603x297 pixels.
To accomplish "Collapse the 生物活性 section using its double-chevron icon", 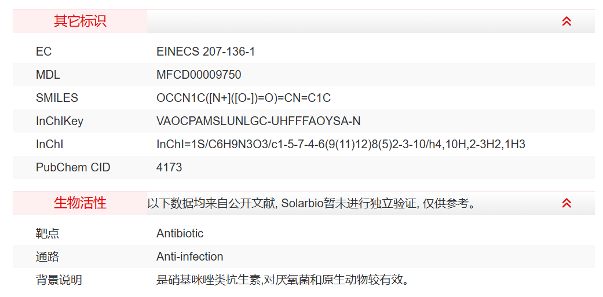I will (567, 203).
